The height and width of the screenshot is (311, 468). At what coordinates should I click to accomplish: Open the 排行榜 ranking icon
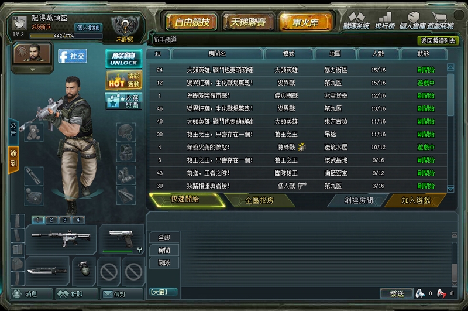click(385, 21)
